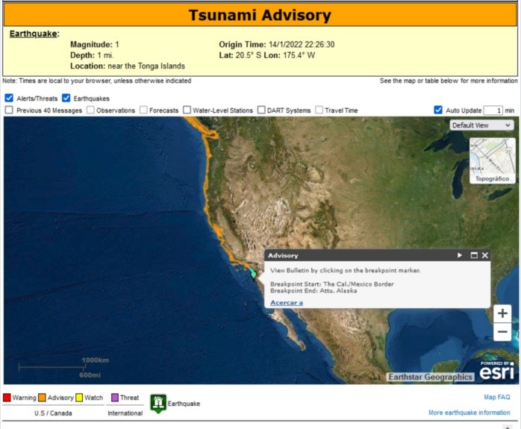This screenshot has height=429, width=521.
Task: Go to next feature in Advisory popup
Action: coord(460,255)
